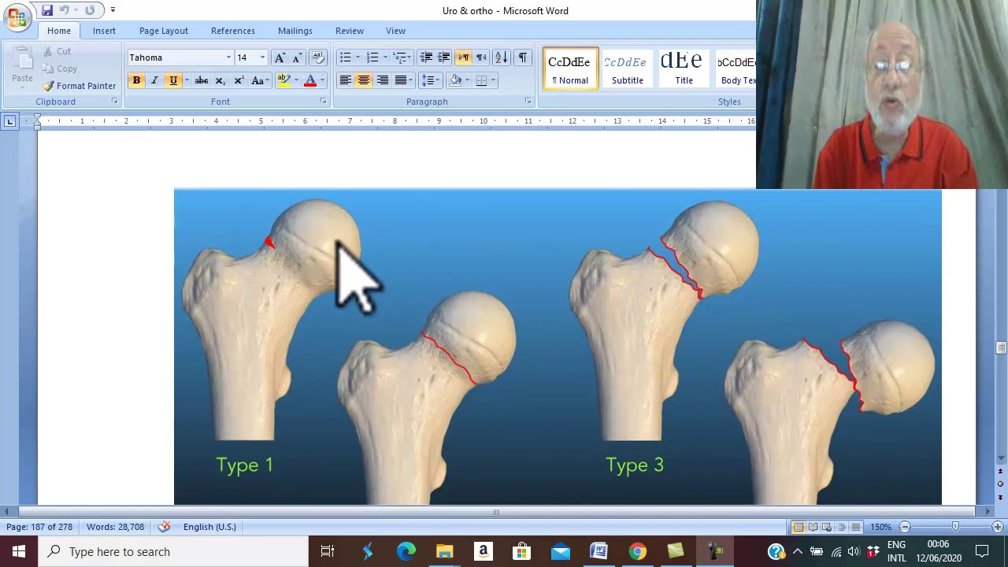
Task: Open the Insert ribbon tab
Action: coord(104,31)
